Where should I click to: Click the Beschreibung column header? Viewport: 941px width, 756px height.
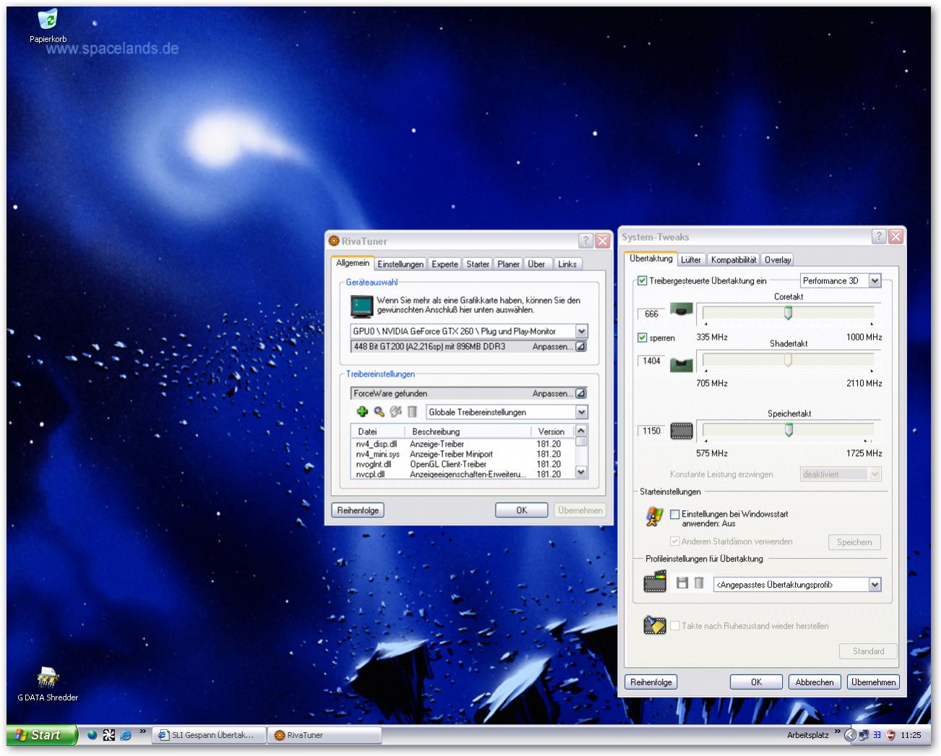[467, 431]
